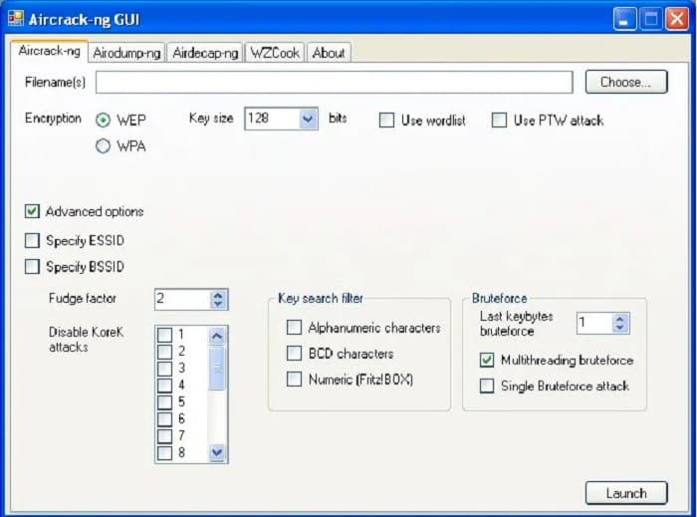The width and height of the screenshot is (697, 517).
Task: Click the Filename(s) input field
Action: click(x=335, y=83)
